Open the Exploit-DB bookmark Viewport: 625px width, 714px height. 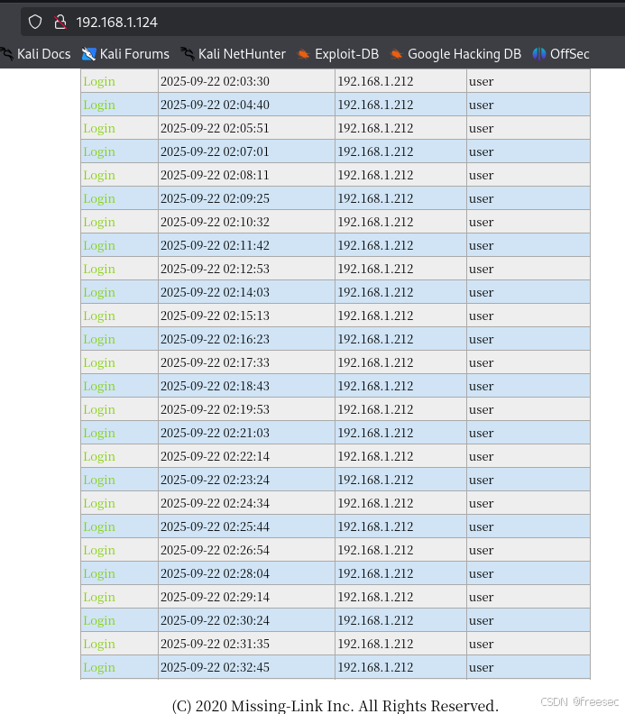tap(338, 54)
